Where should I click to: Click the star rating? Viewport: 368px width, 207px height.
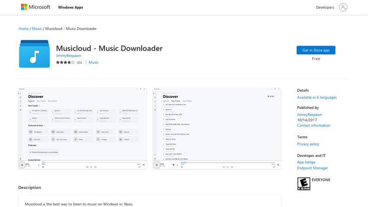coord(65,63)
